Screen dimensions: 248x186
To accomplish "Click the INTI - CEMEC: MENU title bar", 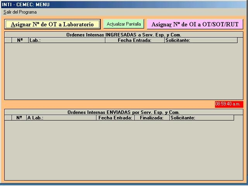I will coord(124,4).
